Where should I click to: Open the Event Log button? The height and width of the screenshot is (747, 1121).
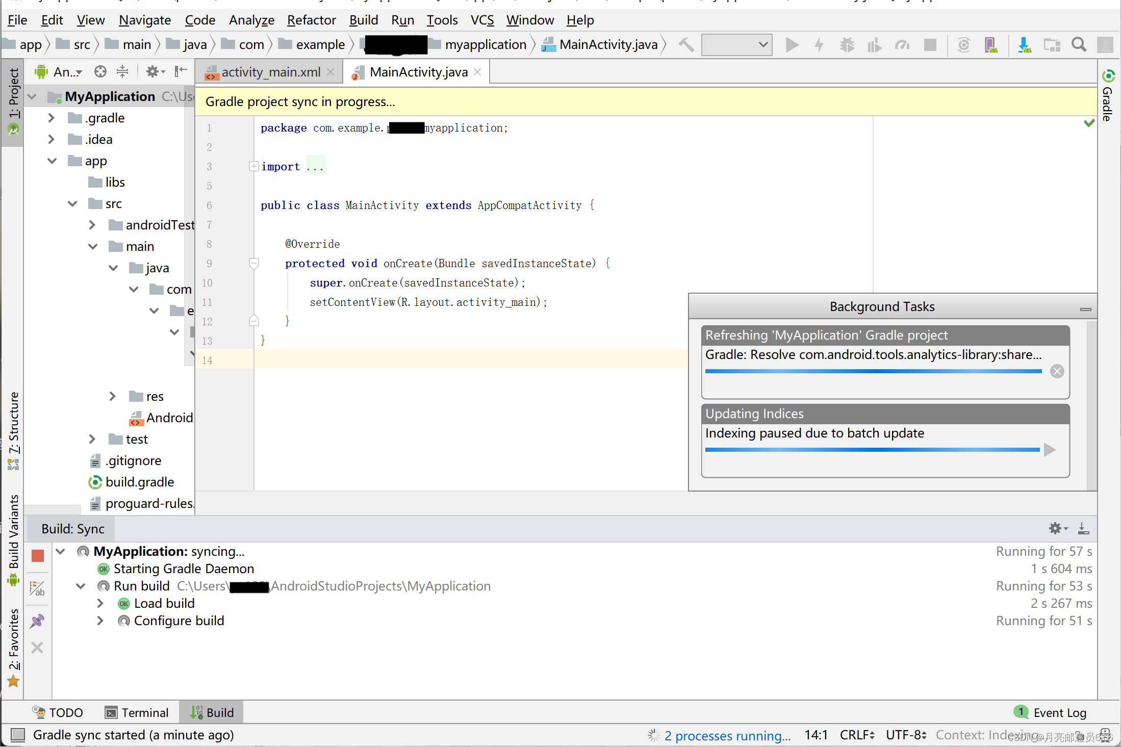pyautogui.click(x=1051, y=712)
